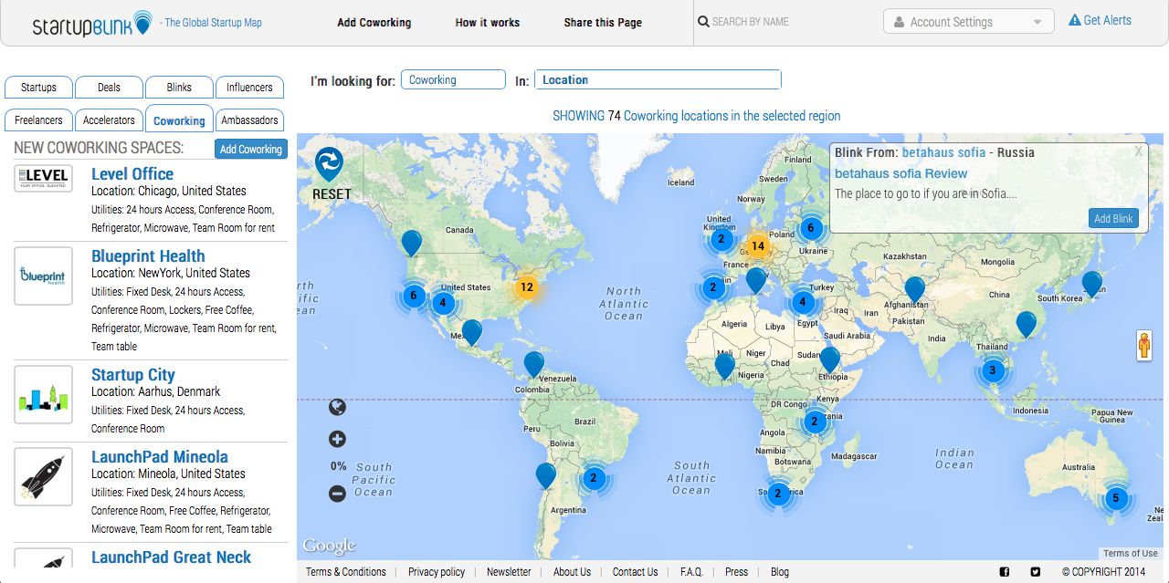
Task: Click the globe icon on the map
Action: 337,407
